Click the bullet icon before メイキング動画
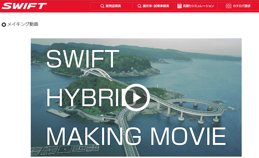The width and height of the screenshot is (259, 158). point(4,25)
